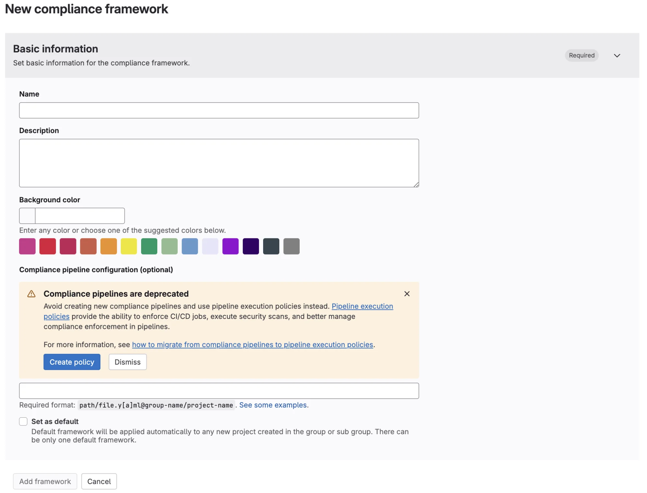Choose the yellow suggested color swatch
Image resolution: width=647 pixels, height=493 pixels.
(129, 246)
